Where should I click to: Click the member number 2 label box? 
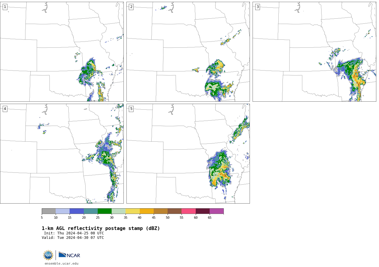[x=131, y=7]
